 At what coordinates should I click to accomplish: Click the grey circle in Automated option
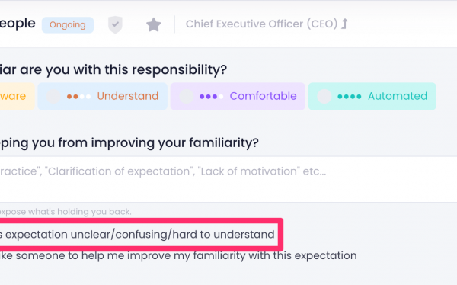click(324, 96)
